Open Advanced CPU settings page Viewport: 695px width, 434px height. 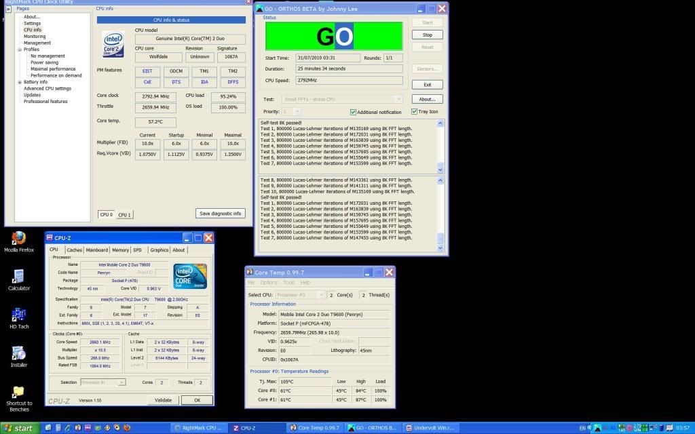click(x=47, y=89)
